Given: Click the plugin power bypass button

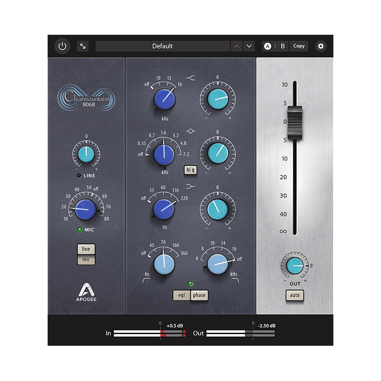Looking at the screenshot, I should (62, 46).
